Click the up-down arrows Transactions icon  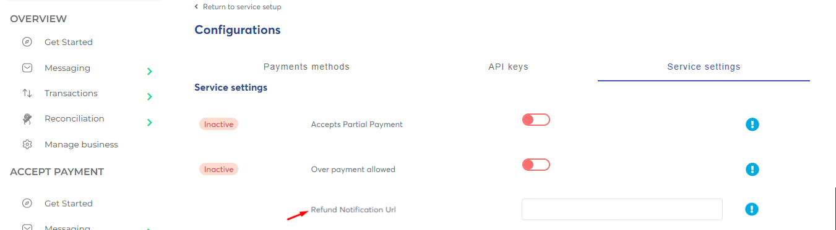coord(27,93)
